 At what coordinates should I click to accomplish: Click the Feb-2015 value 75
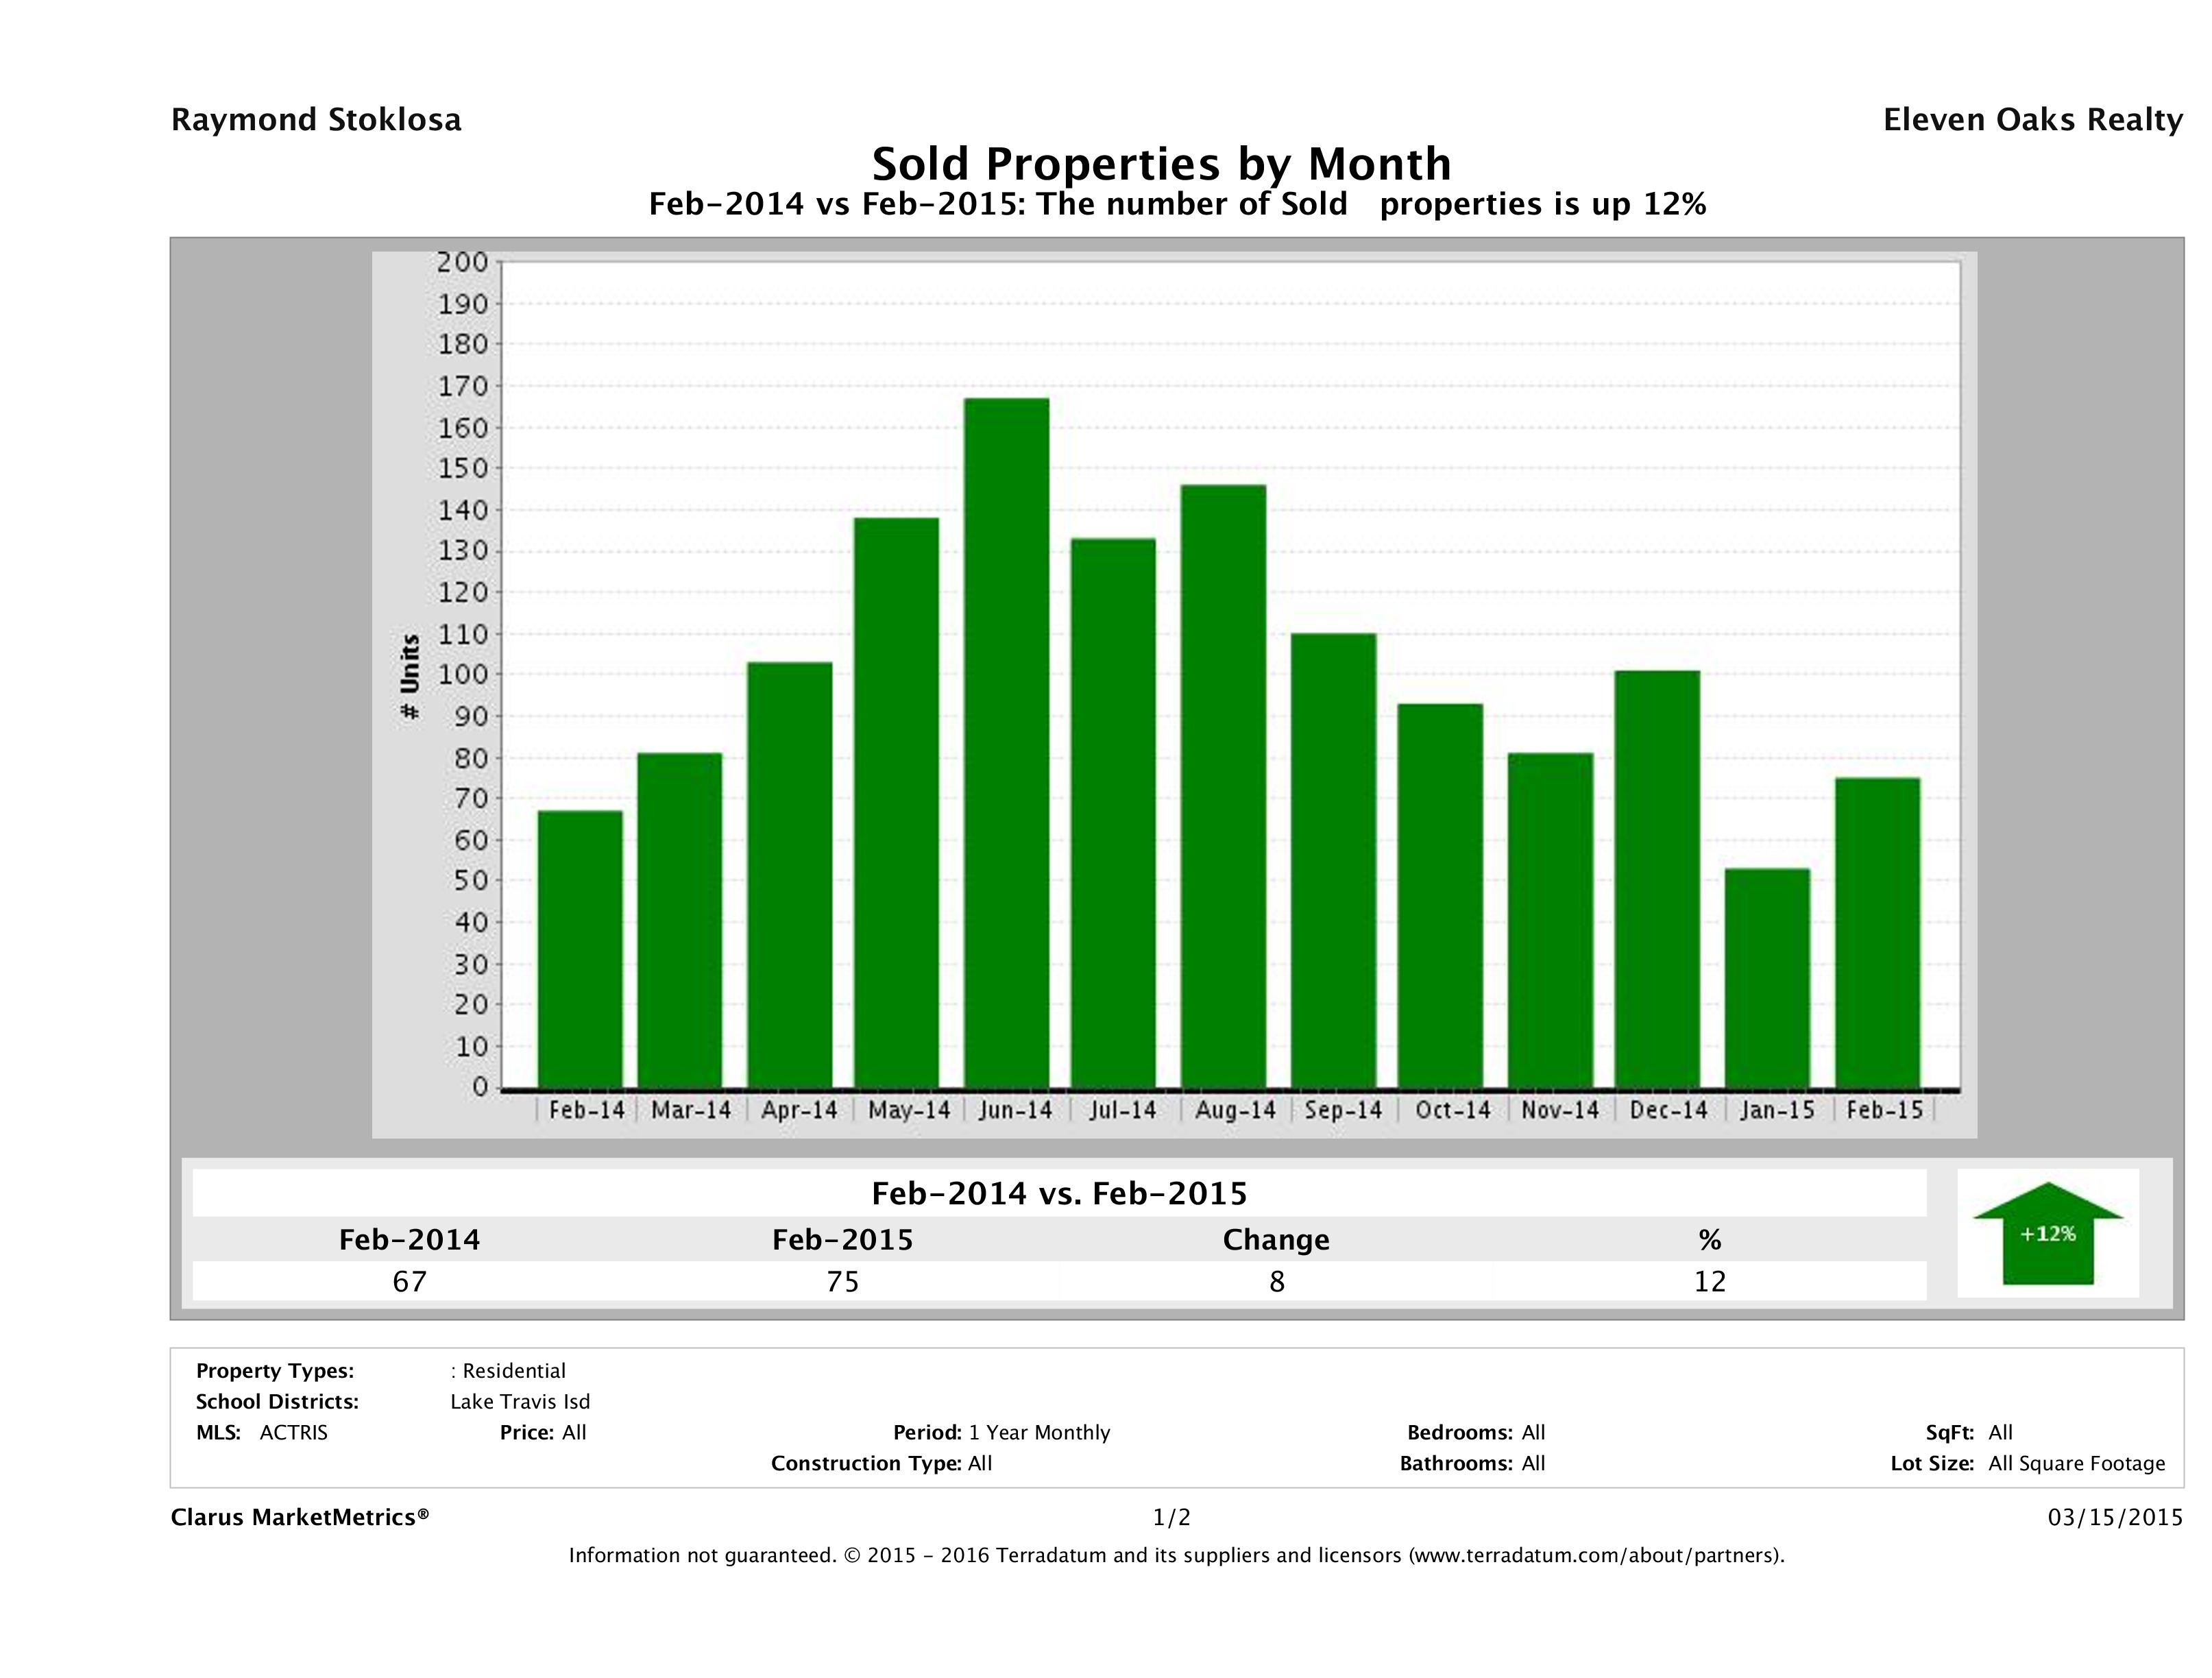pyautogui.click(x=842, y=1281)
